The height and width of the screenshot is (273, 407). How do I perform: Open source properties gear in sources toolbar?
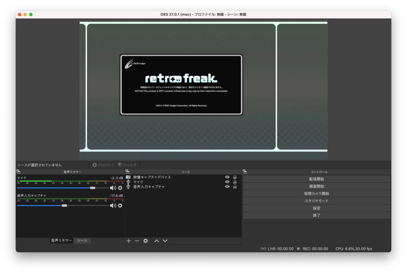[x=146, y=241]
